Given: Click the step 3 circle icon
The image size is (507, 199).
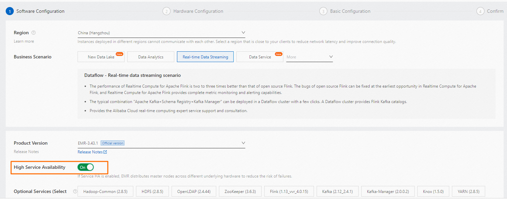Looking at the screenshot, I should click(x=323, y=11).
